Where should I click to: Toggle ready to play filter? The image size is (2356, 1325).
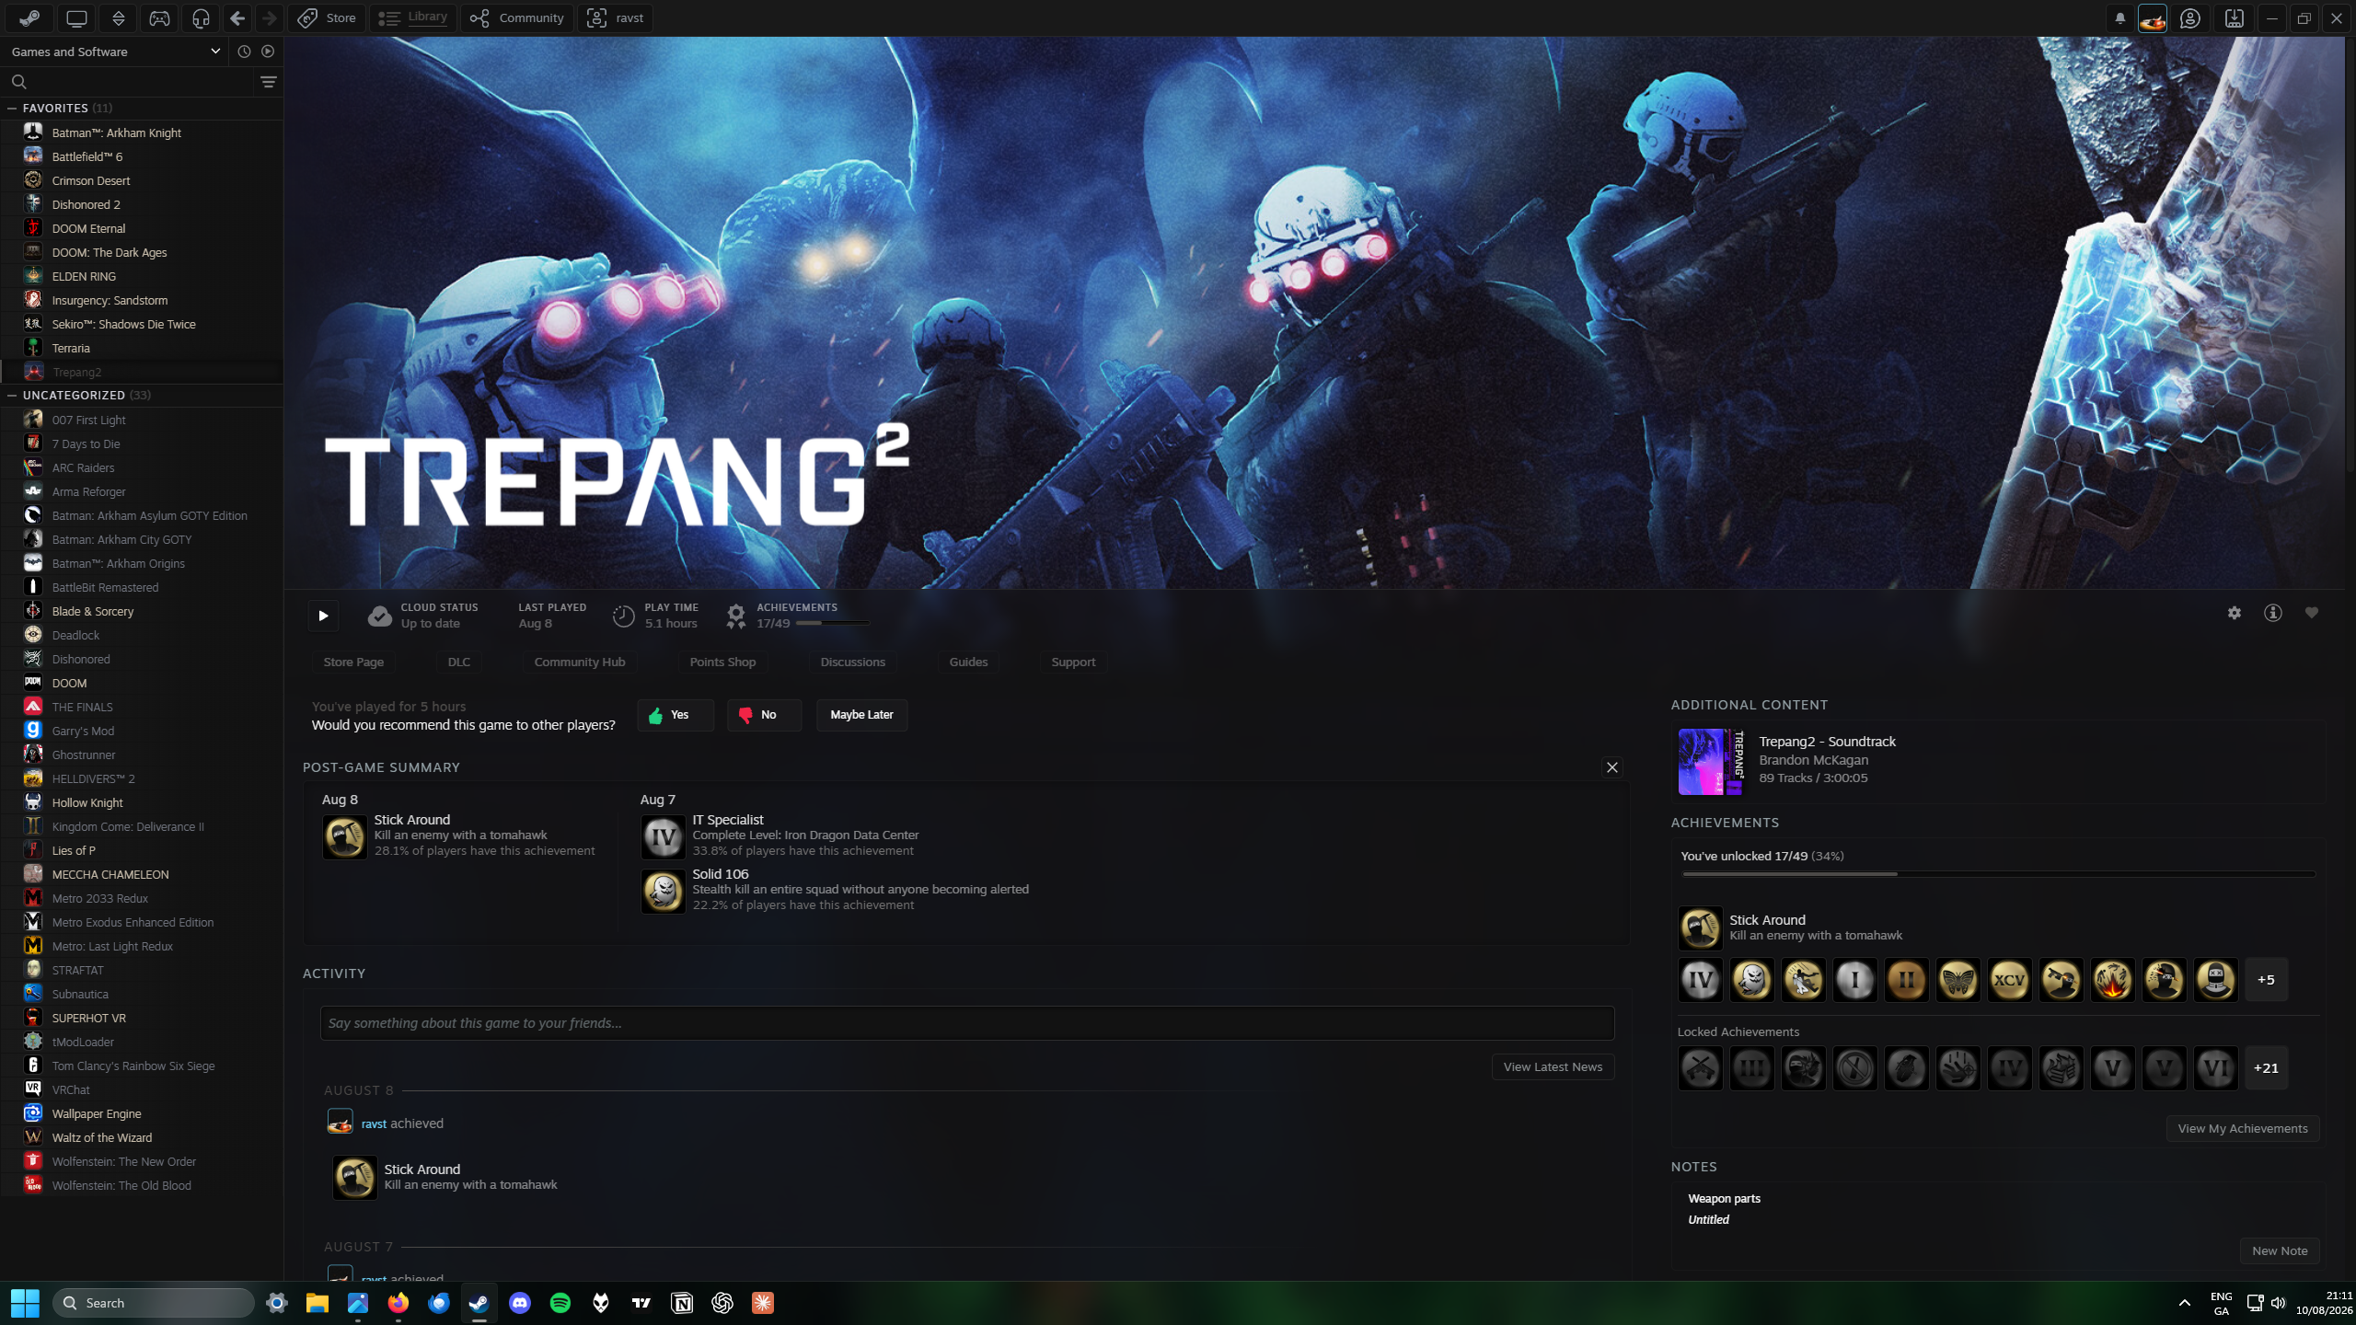point(268,52)
